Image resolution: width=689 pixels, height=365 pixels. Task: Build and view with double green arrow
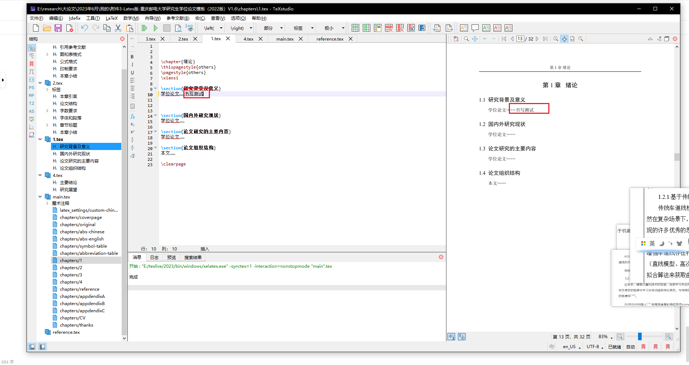point(144,28)
